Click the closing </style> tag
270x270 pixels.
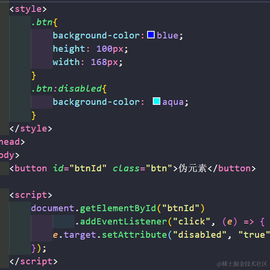click(x=31, y=129)
